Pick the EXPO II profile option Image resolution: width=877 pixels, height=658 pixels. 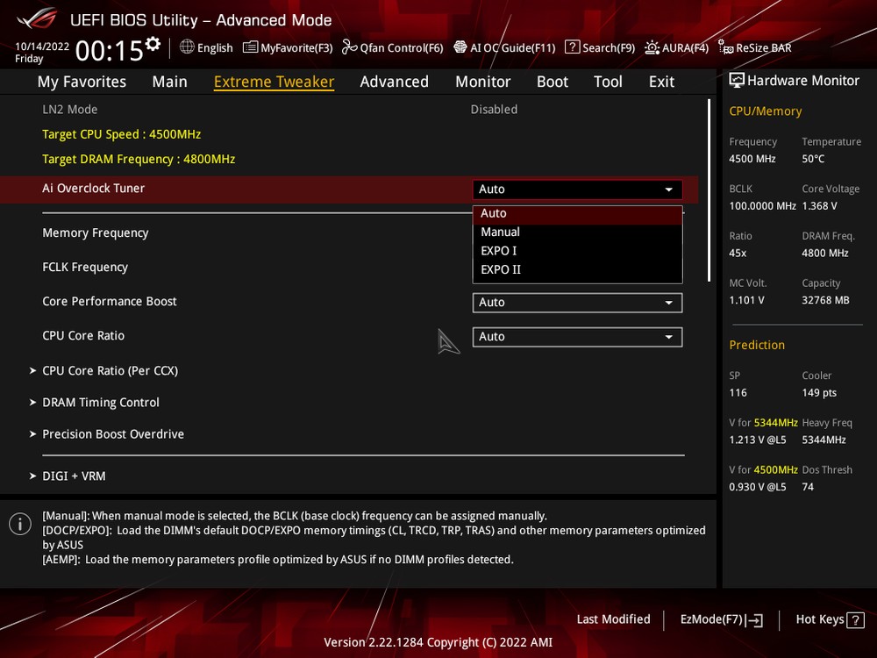point(501,269)
